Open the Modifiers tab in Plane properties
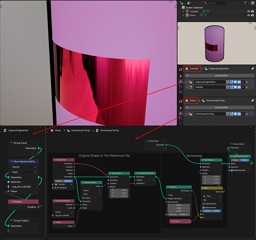Viewport: 256px width, 240px height. tap(181, 113)
